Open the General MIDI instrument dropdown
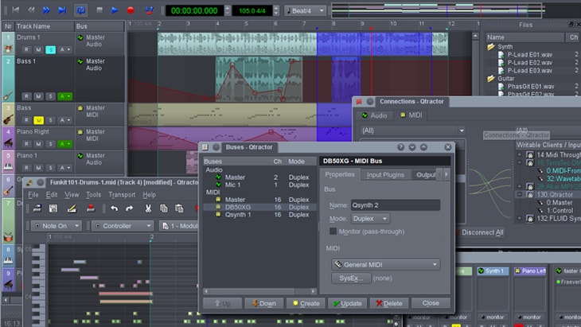 (x=386, y=264)
